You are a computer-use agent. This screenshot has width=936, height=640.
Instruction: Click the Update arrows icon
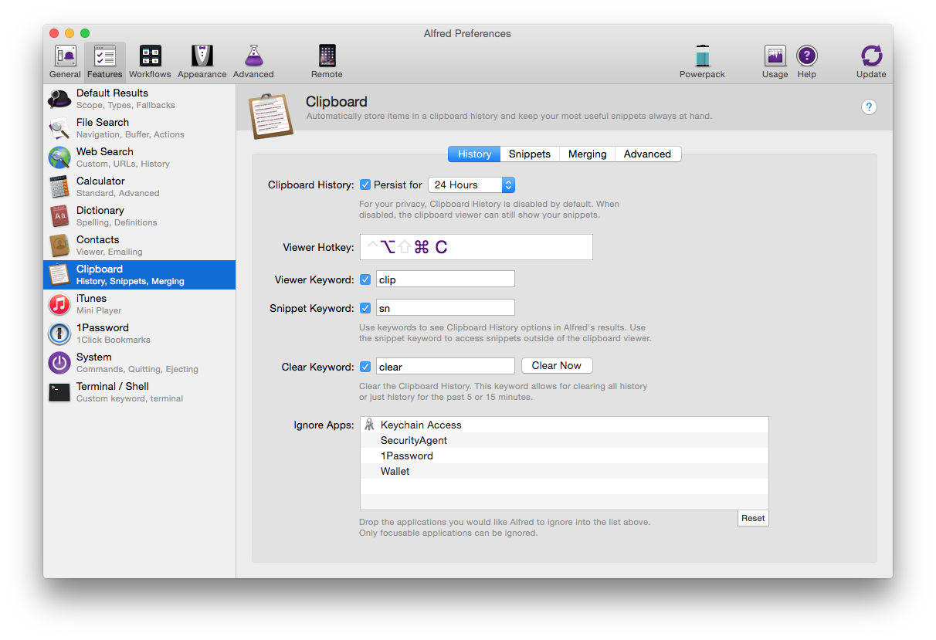pos(871,56)
